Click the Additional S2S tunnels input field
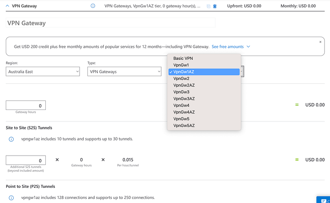This screenshot has width=330, height=203. [26, 160]
